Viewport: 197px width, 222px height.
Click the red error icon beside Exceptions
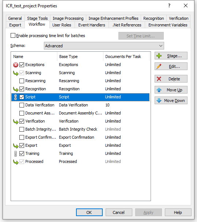tap(16, 65)
